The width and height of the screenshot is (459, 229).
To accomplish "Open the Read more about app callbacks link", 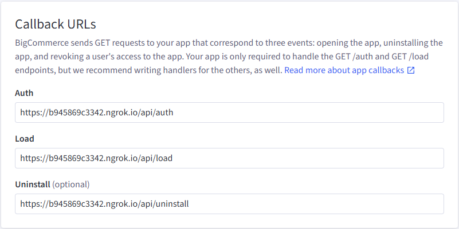I will [344, 70].
